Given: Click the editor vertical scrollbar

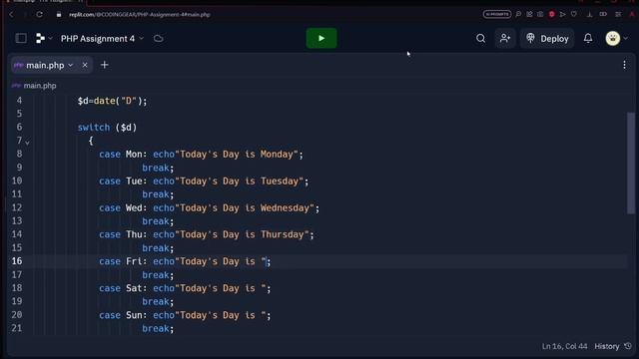Looking at the screenshot, I should [631, 163].
